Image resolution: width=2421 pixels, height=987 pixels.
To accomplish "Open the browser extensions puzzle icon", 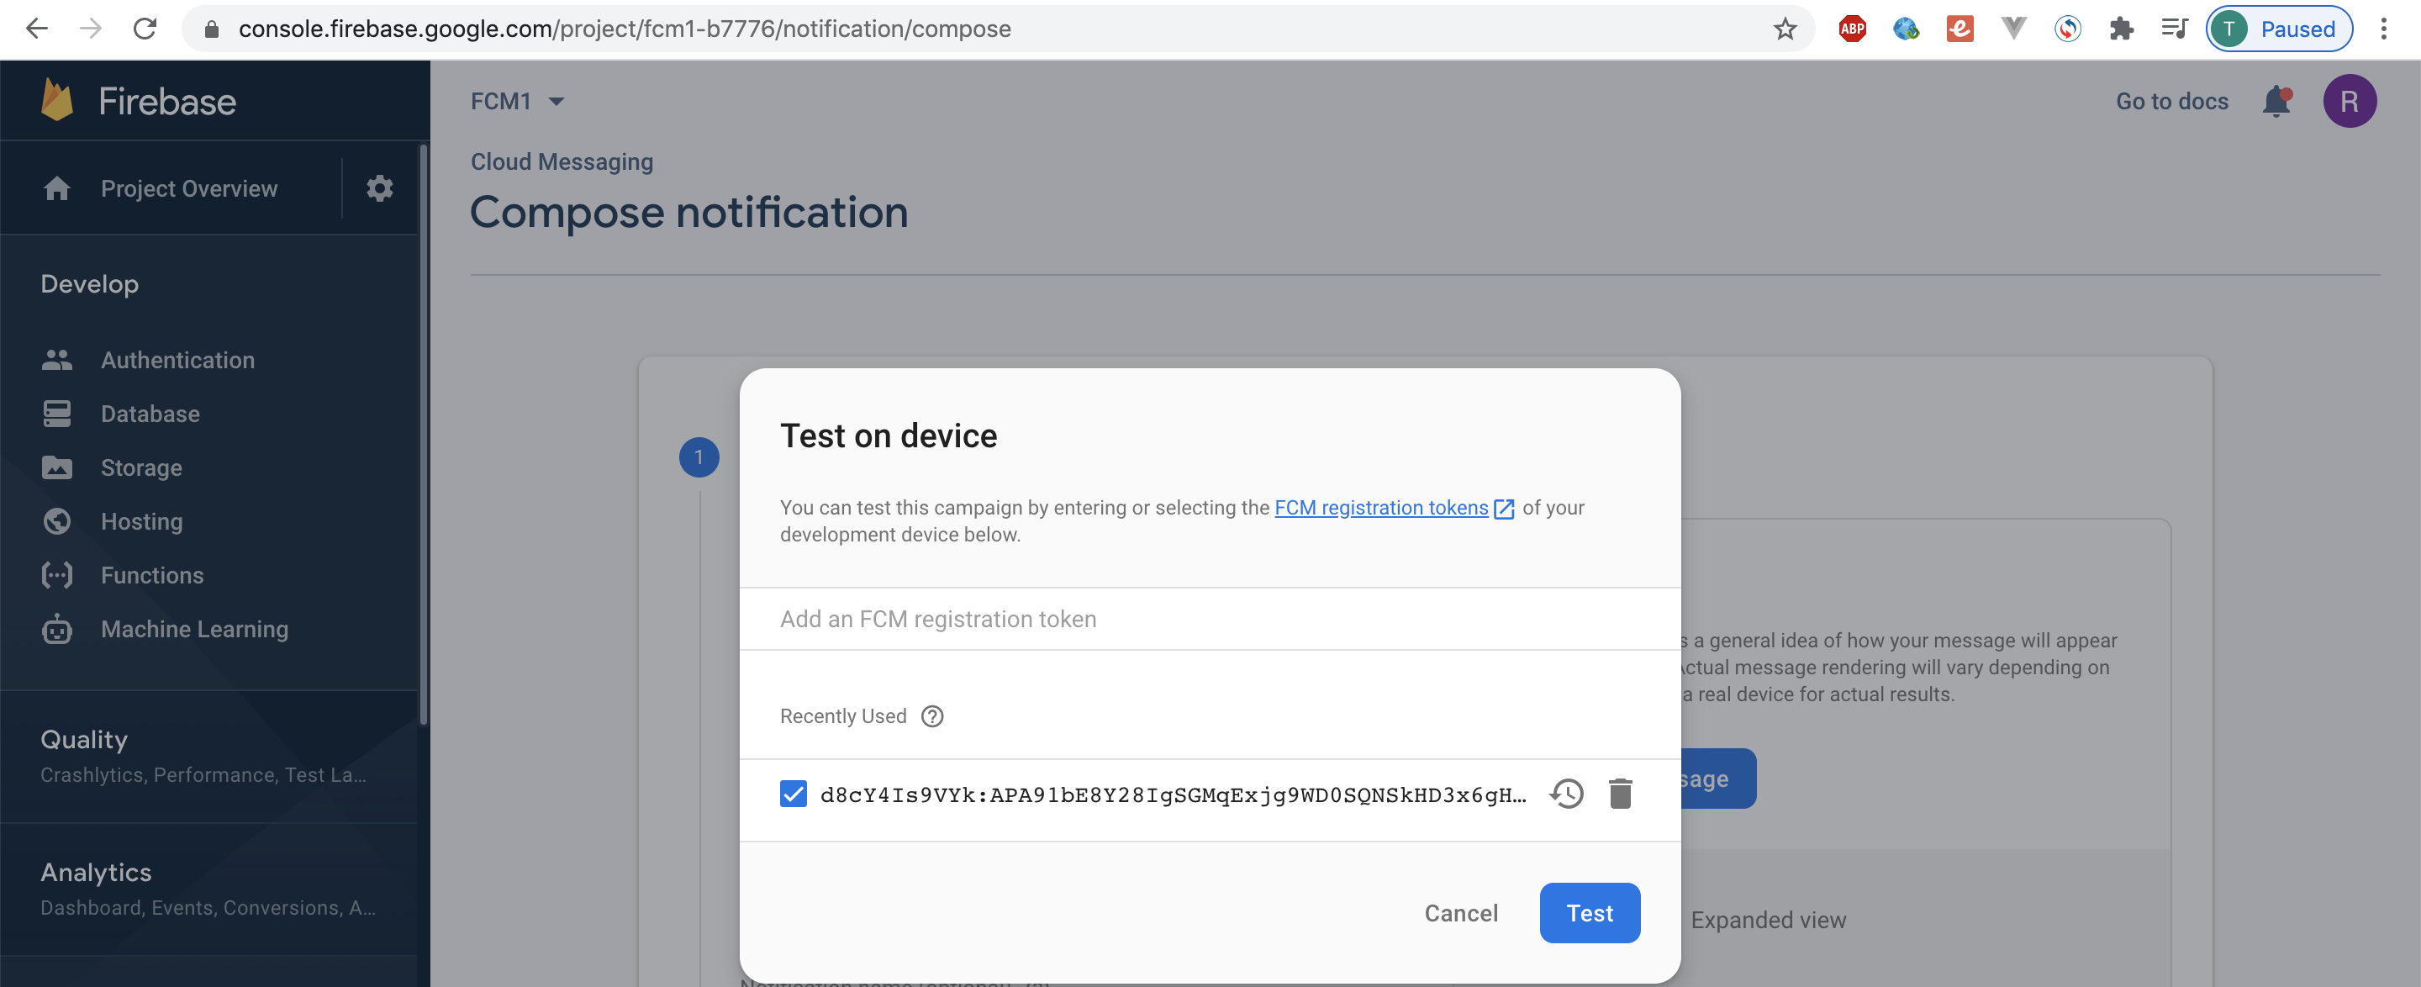I will [x=2120, y=29].
